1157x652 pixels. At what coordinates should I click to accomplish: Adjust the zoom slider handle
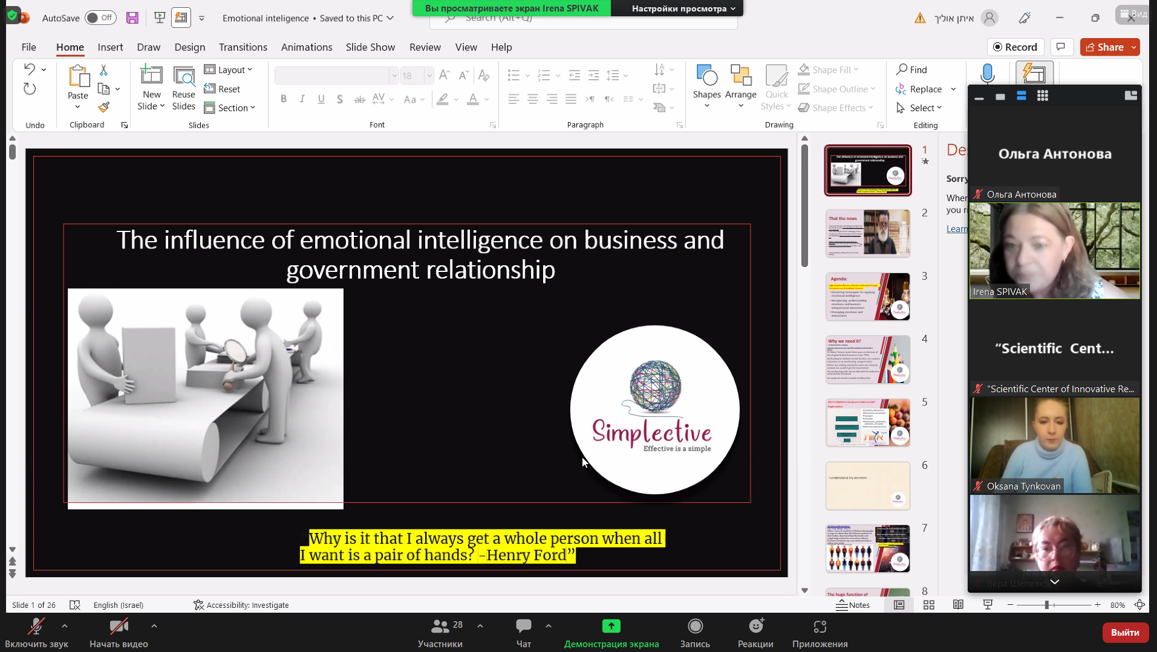click(x=1047, y=605)
